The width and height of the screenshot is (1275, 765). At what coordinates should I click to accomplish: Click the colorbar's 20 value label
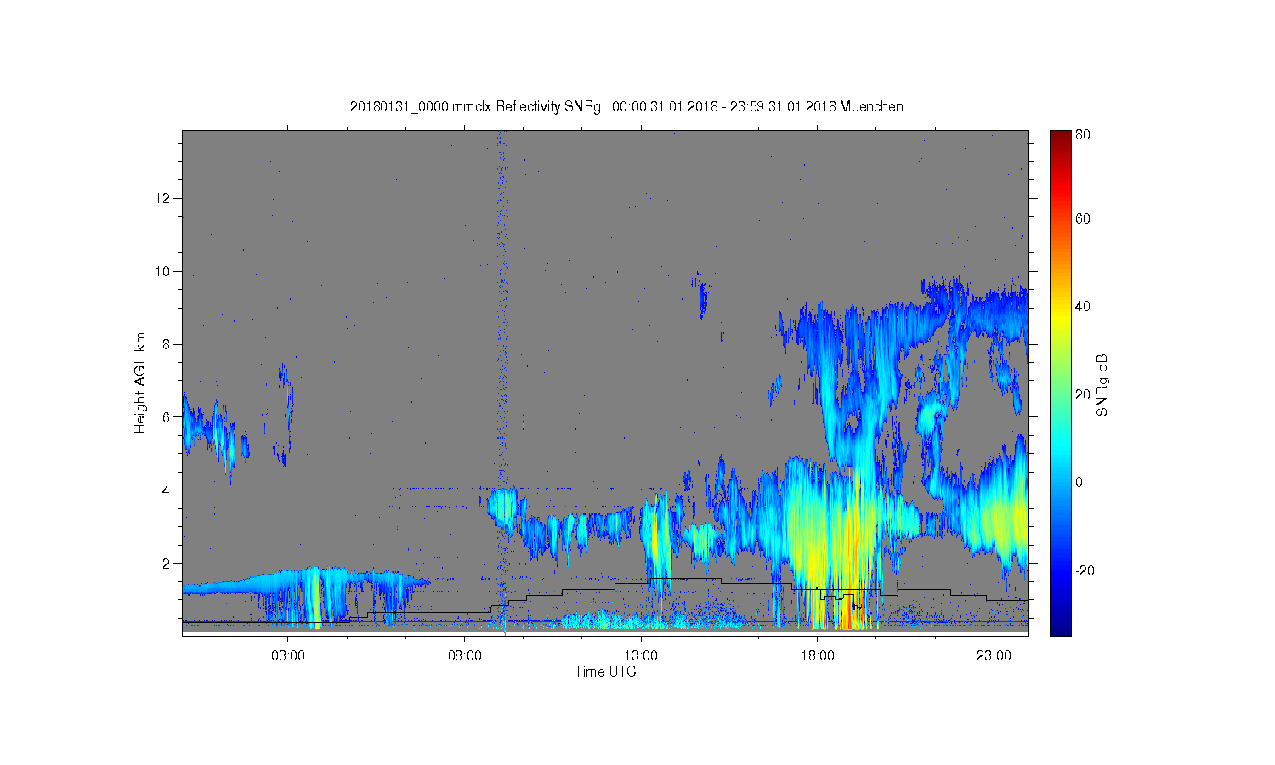point(1083,394)
